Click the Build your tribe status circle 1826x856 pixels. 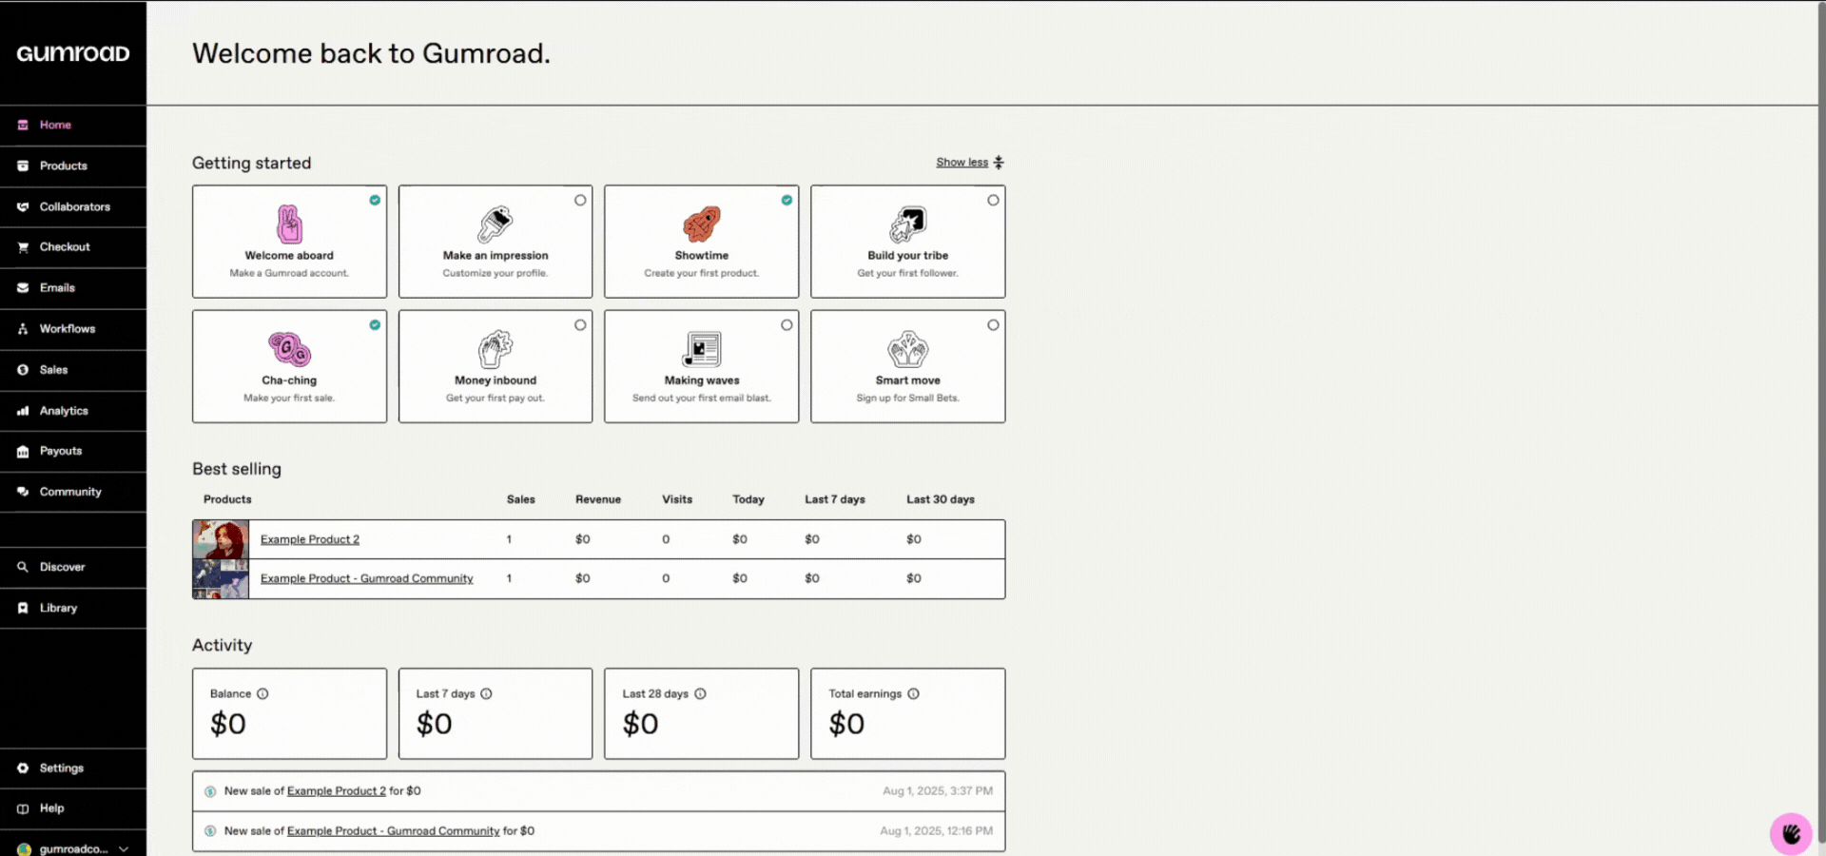(993, 200)
